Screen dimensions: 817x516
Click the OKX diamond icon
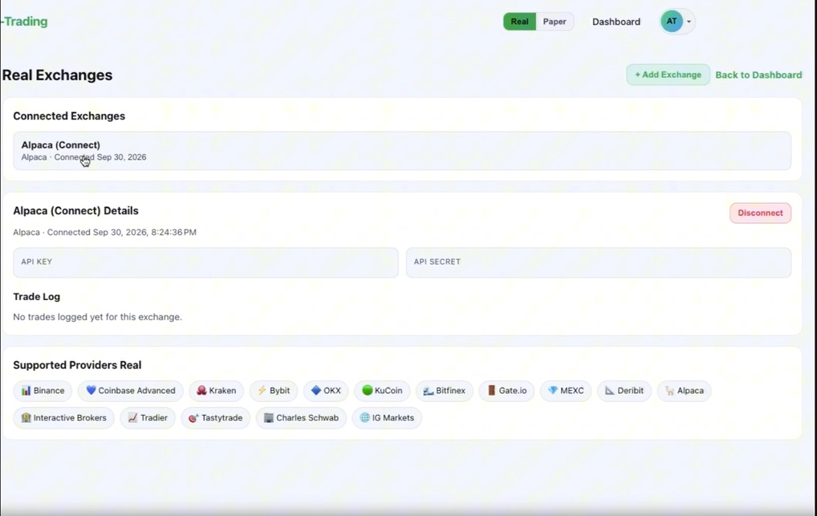pyautogui.click(x=315, y=390)
